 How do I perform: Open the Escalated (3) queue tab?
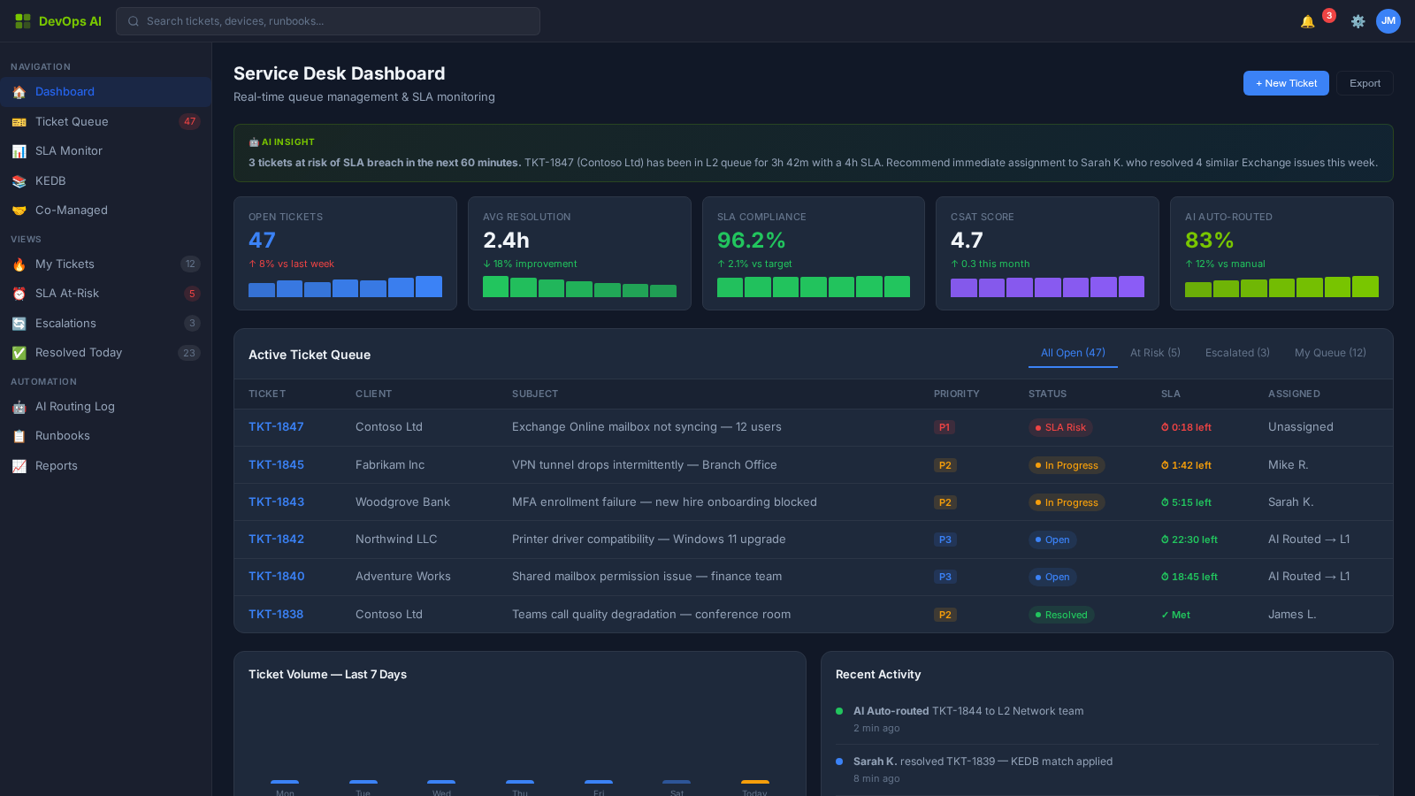coord(1236,353)
